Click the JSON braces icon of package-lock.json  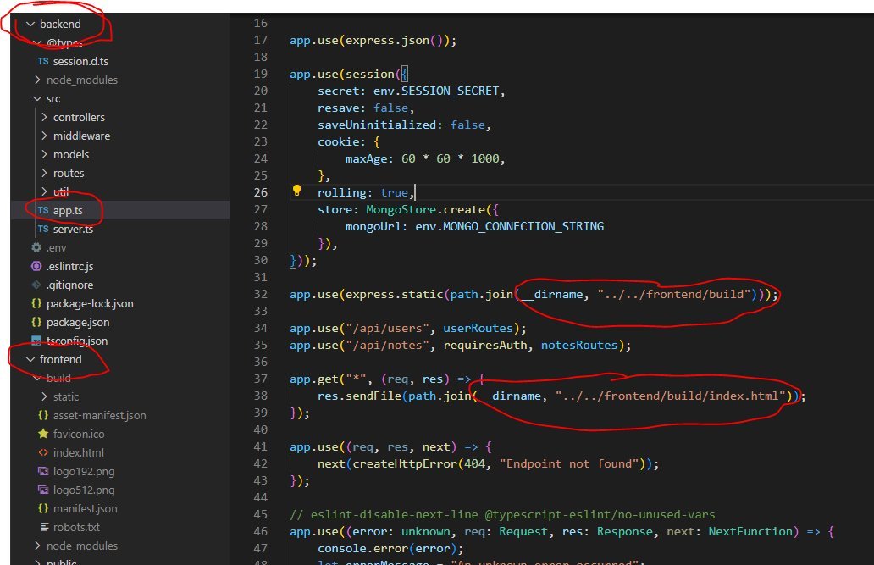coord(36,303)
